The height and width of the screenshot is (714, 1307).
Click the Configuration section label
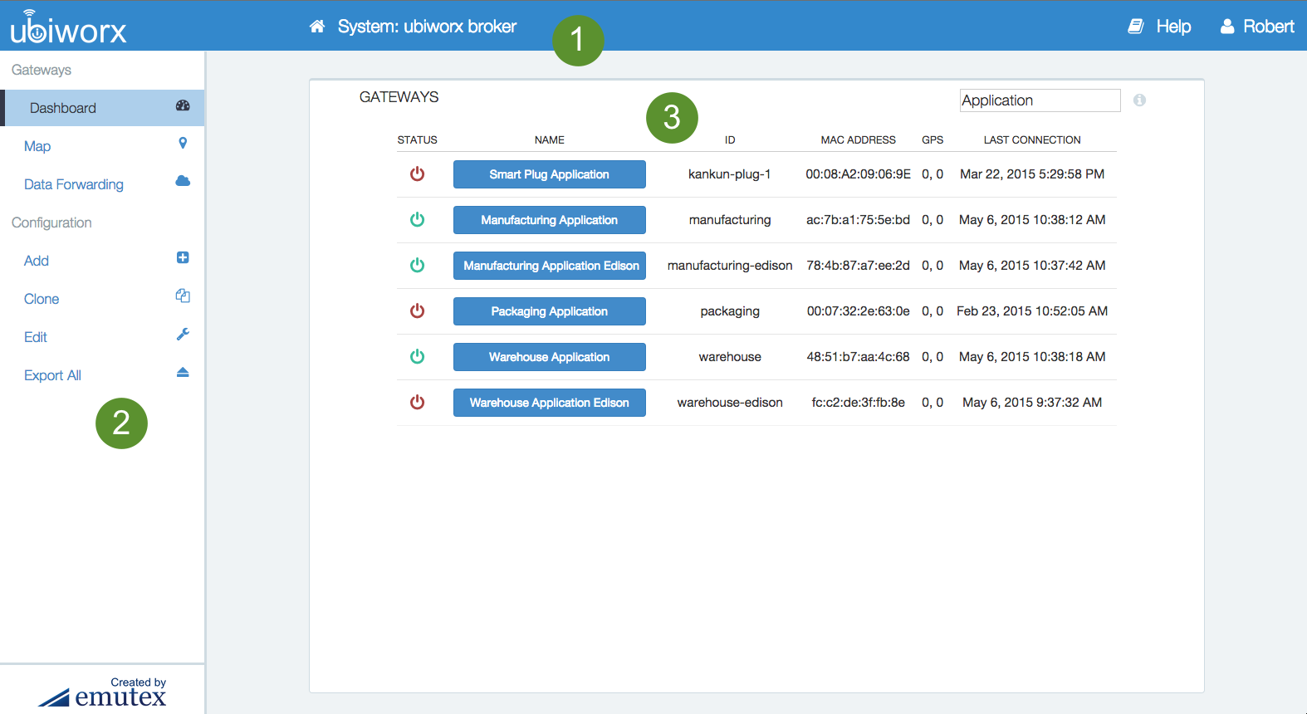click(51, 223)
